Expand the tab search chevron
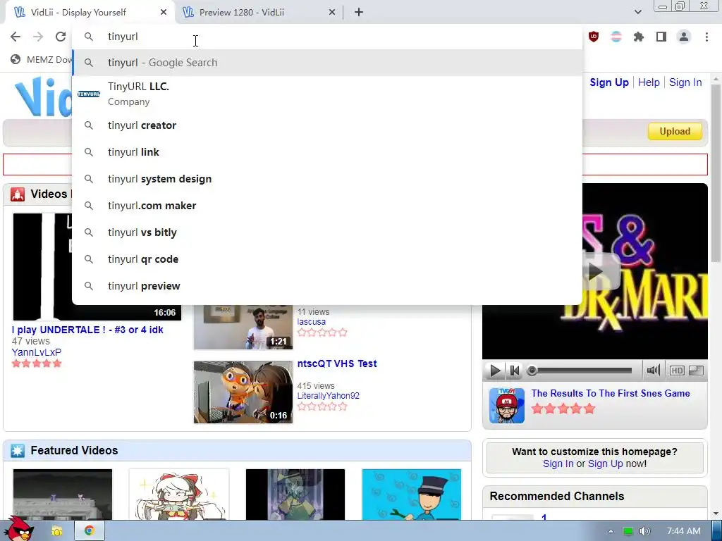722x541 pixels. click(x=637, y=13)
